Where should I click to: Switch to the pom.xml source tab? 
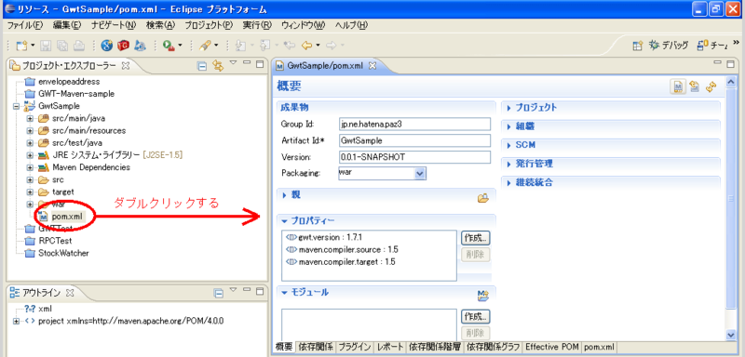[599, 347]
